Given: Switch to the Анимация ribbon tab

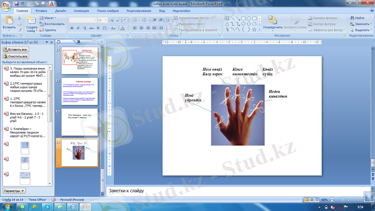Looking at the screenshot, I should click(81, 10).
